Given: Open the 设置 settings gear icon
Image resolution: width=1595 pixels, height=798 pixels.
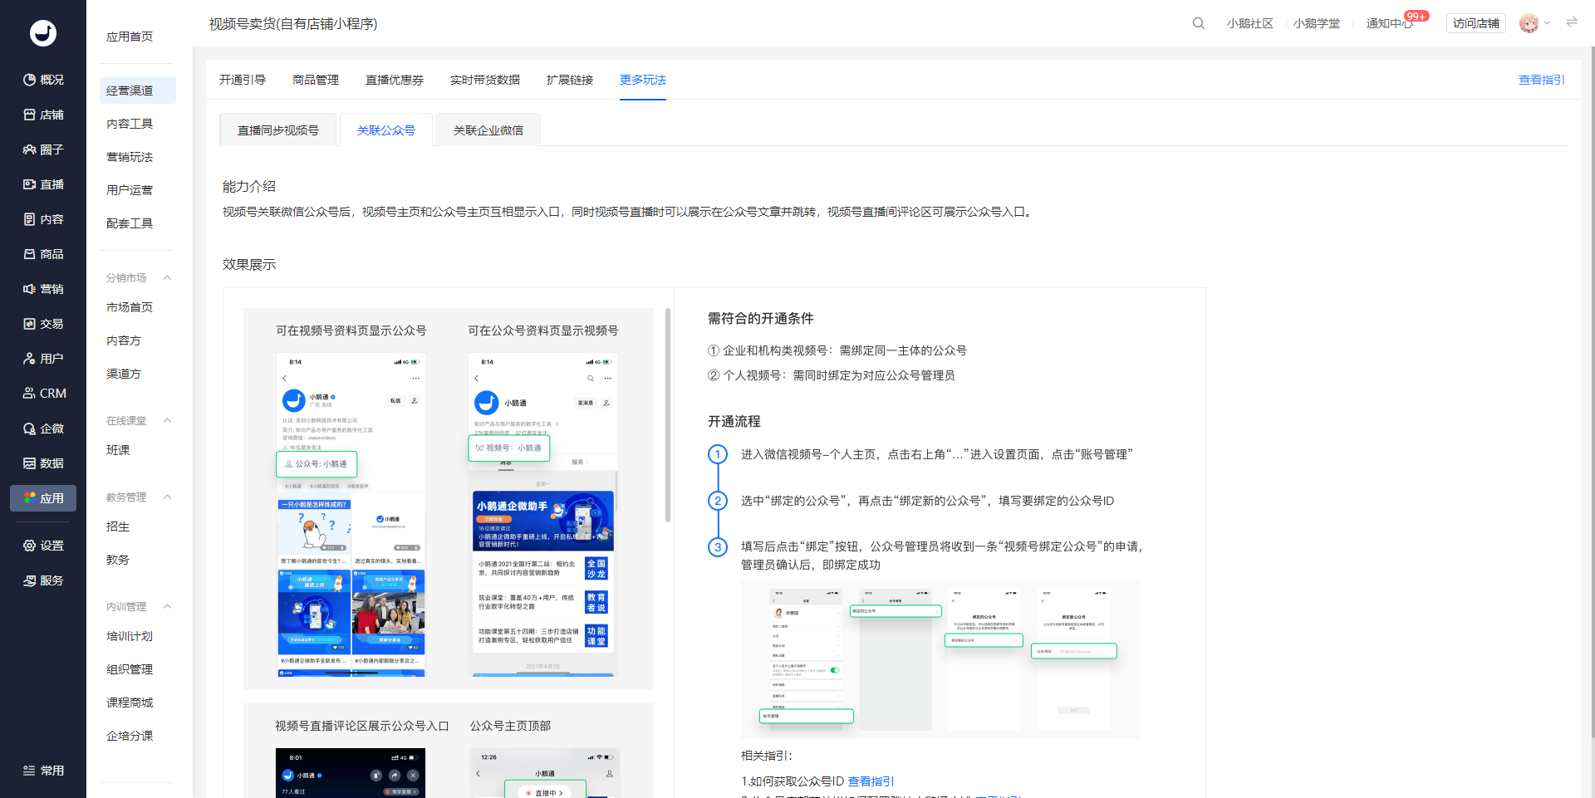Looking at the screenshot, I should pyautogui.click(x=30, y=546).
